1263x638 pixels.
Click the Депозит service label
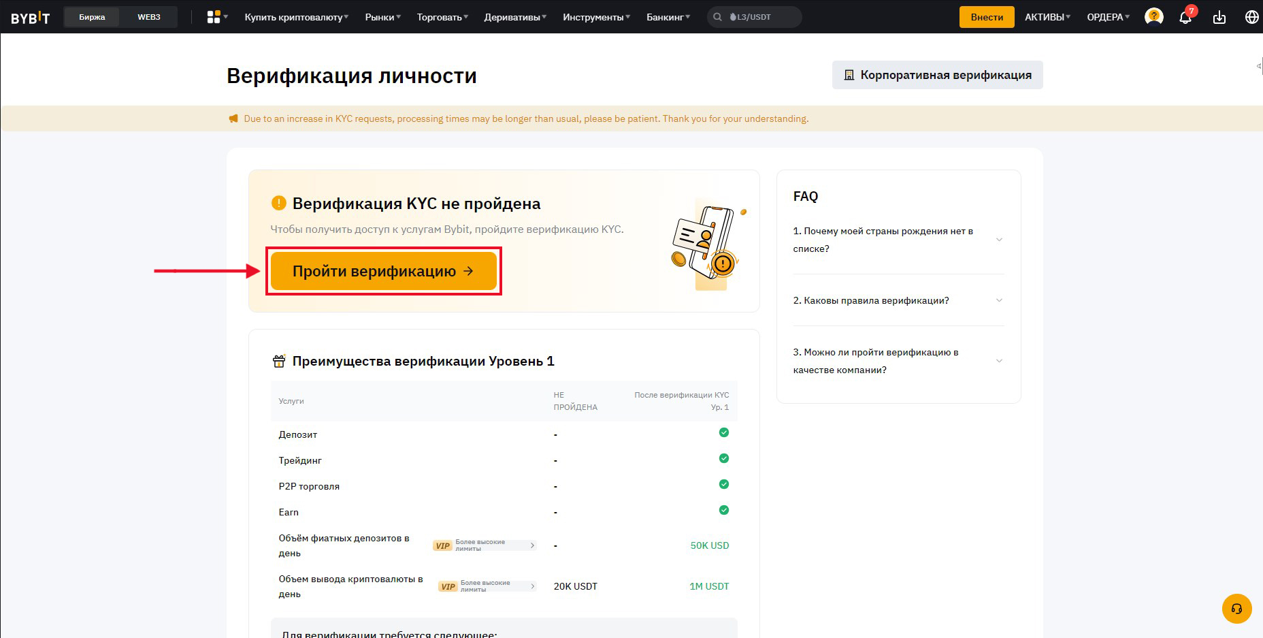tap(298, 434)
